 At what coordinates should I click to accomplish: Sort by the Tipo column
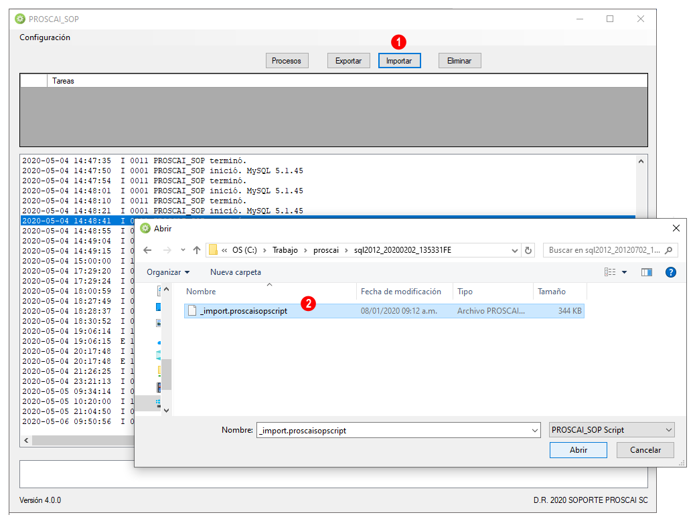click(493, 292)
